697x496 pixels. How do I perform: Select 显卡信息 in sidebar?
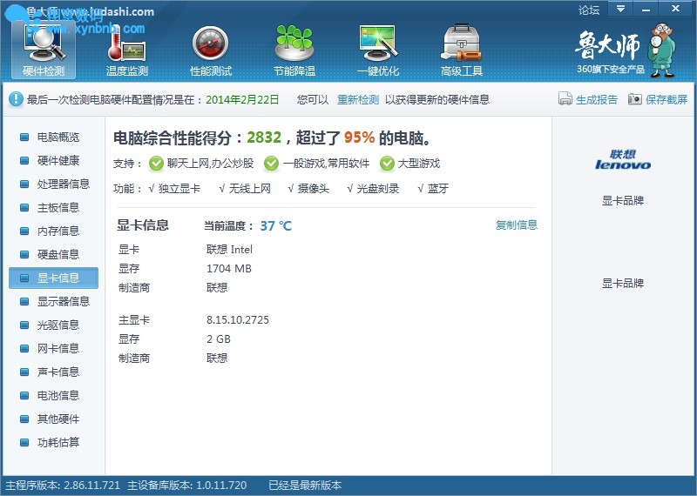(53, 278)
